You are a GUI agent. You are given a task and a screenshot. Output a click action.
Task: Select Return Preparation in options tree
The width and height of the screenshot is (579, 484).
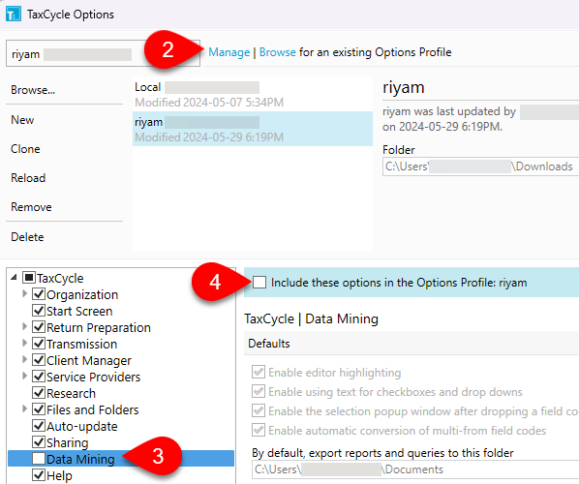pyautogui.click(x=99, y=327)
